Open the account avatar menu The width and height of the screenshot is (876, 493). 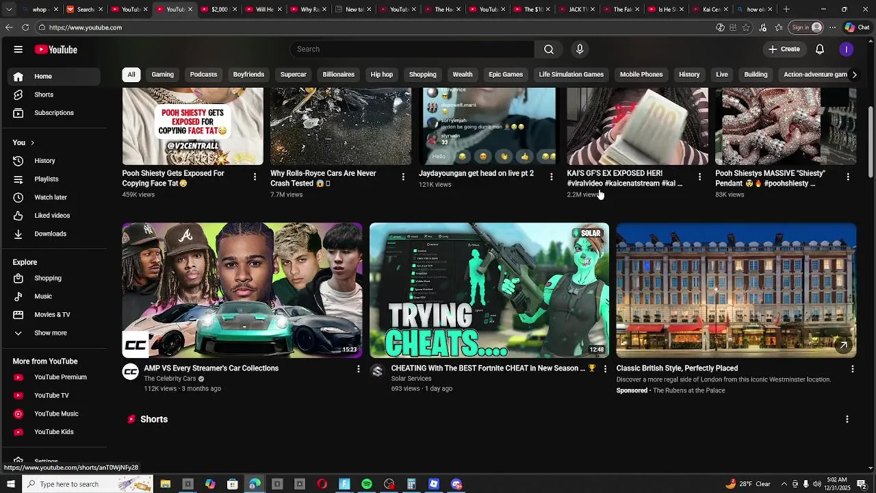[847, 49]
